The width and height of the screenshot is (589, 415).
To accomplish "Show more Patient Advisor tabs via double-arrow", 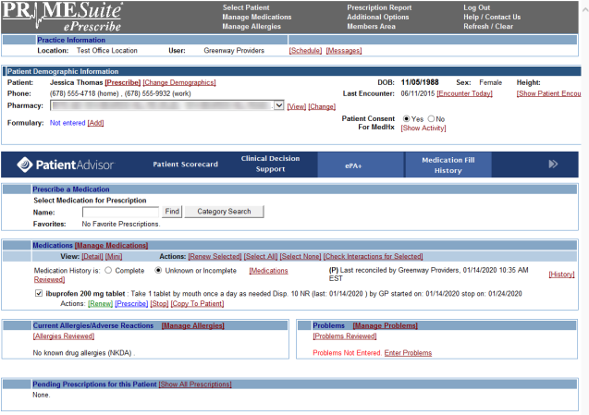I will point(553,165).
